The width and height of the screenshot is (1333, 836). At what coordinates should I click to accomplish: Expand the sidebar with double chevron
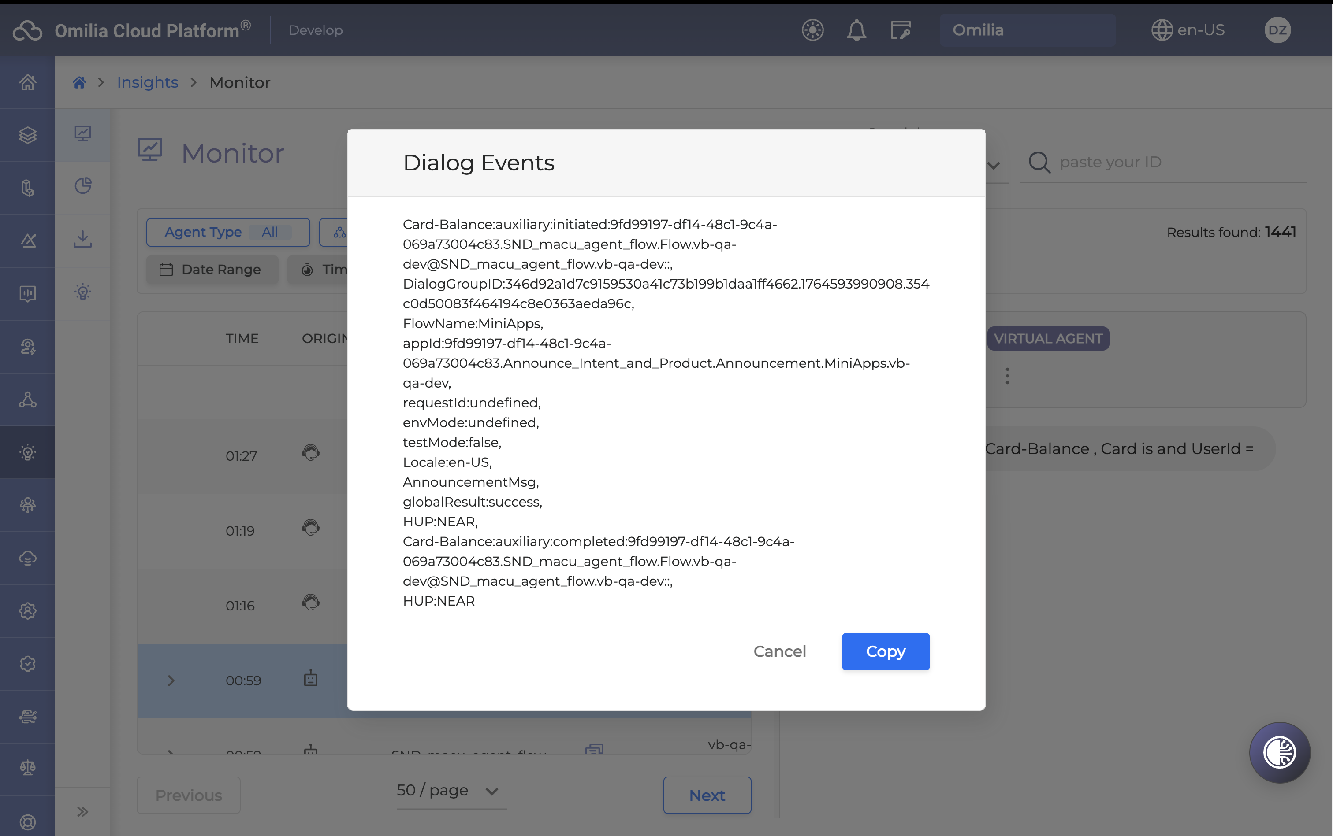tap(83, 811)
